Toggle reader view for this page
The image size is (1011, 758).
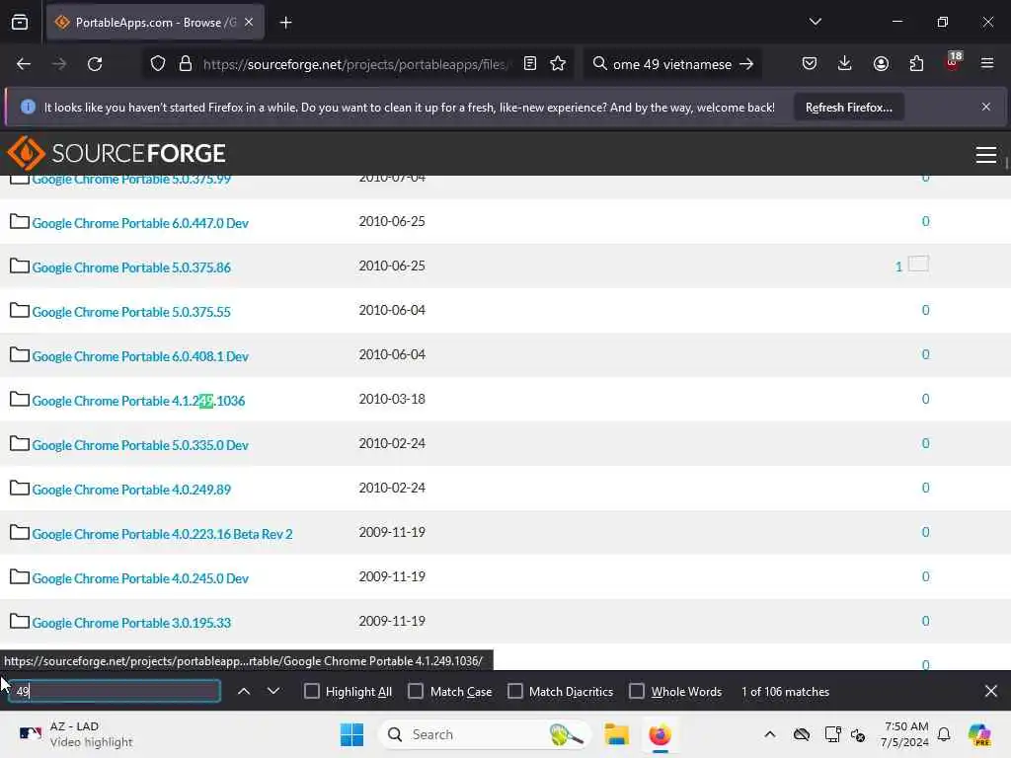530,63
